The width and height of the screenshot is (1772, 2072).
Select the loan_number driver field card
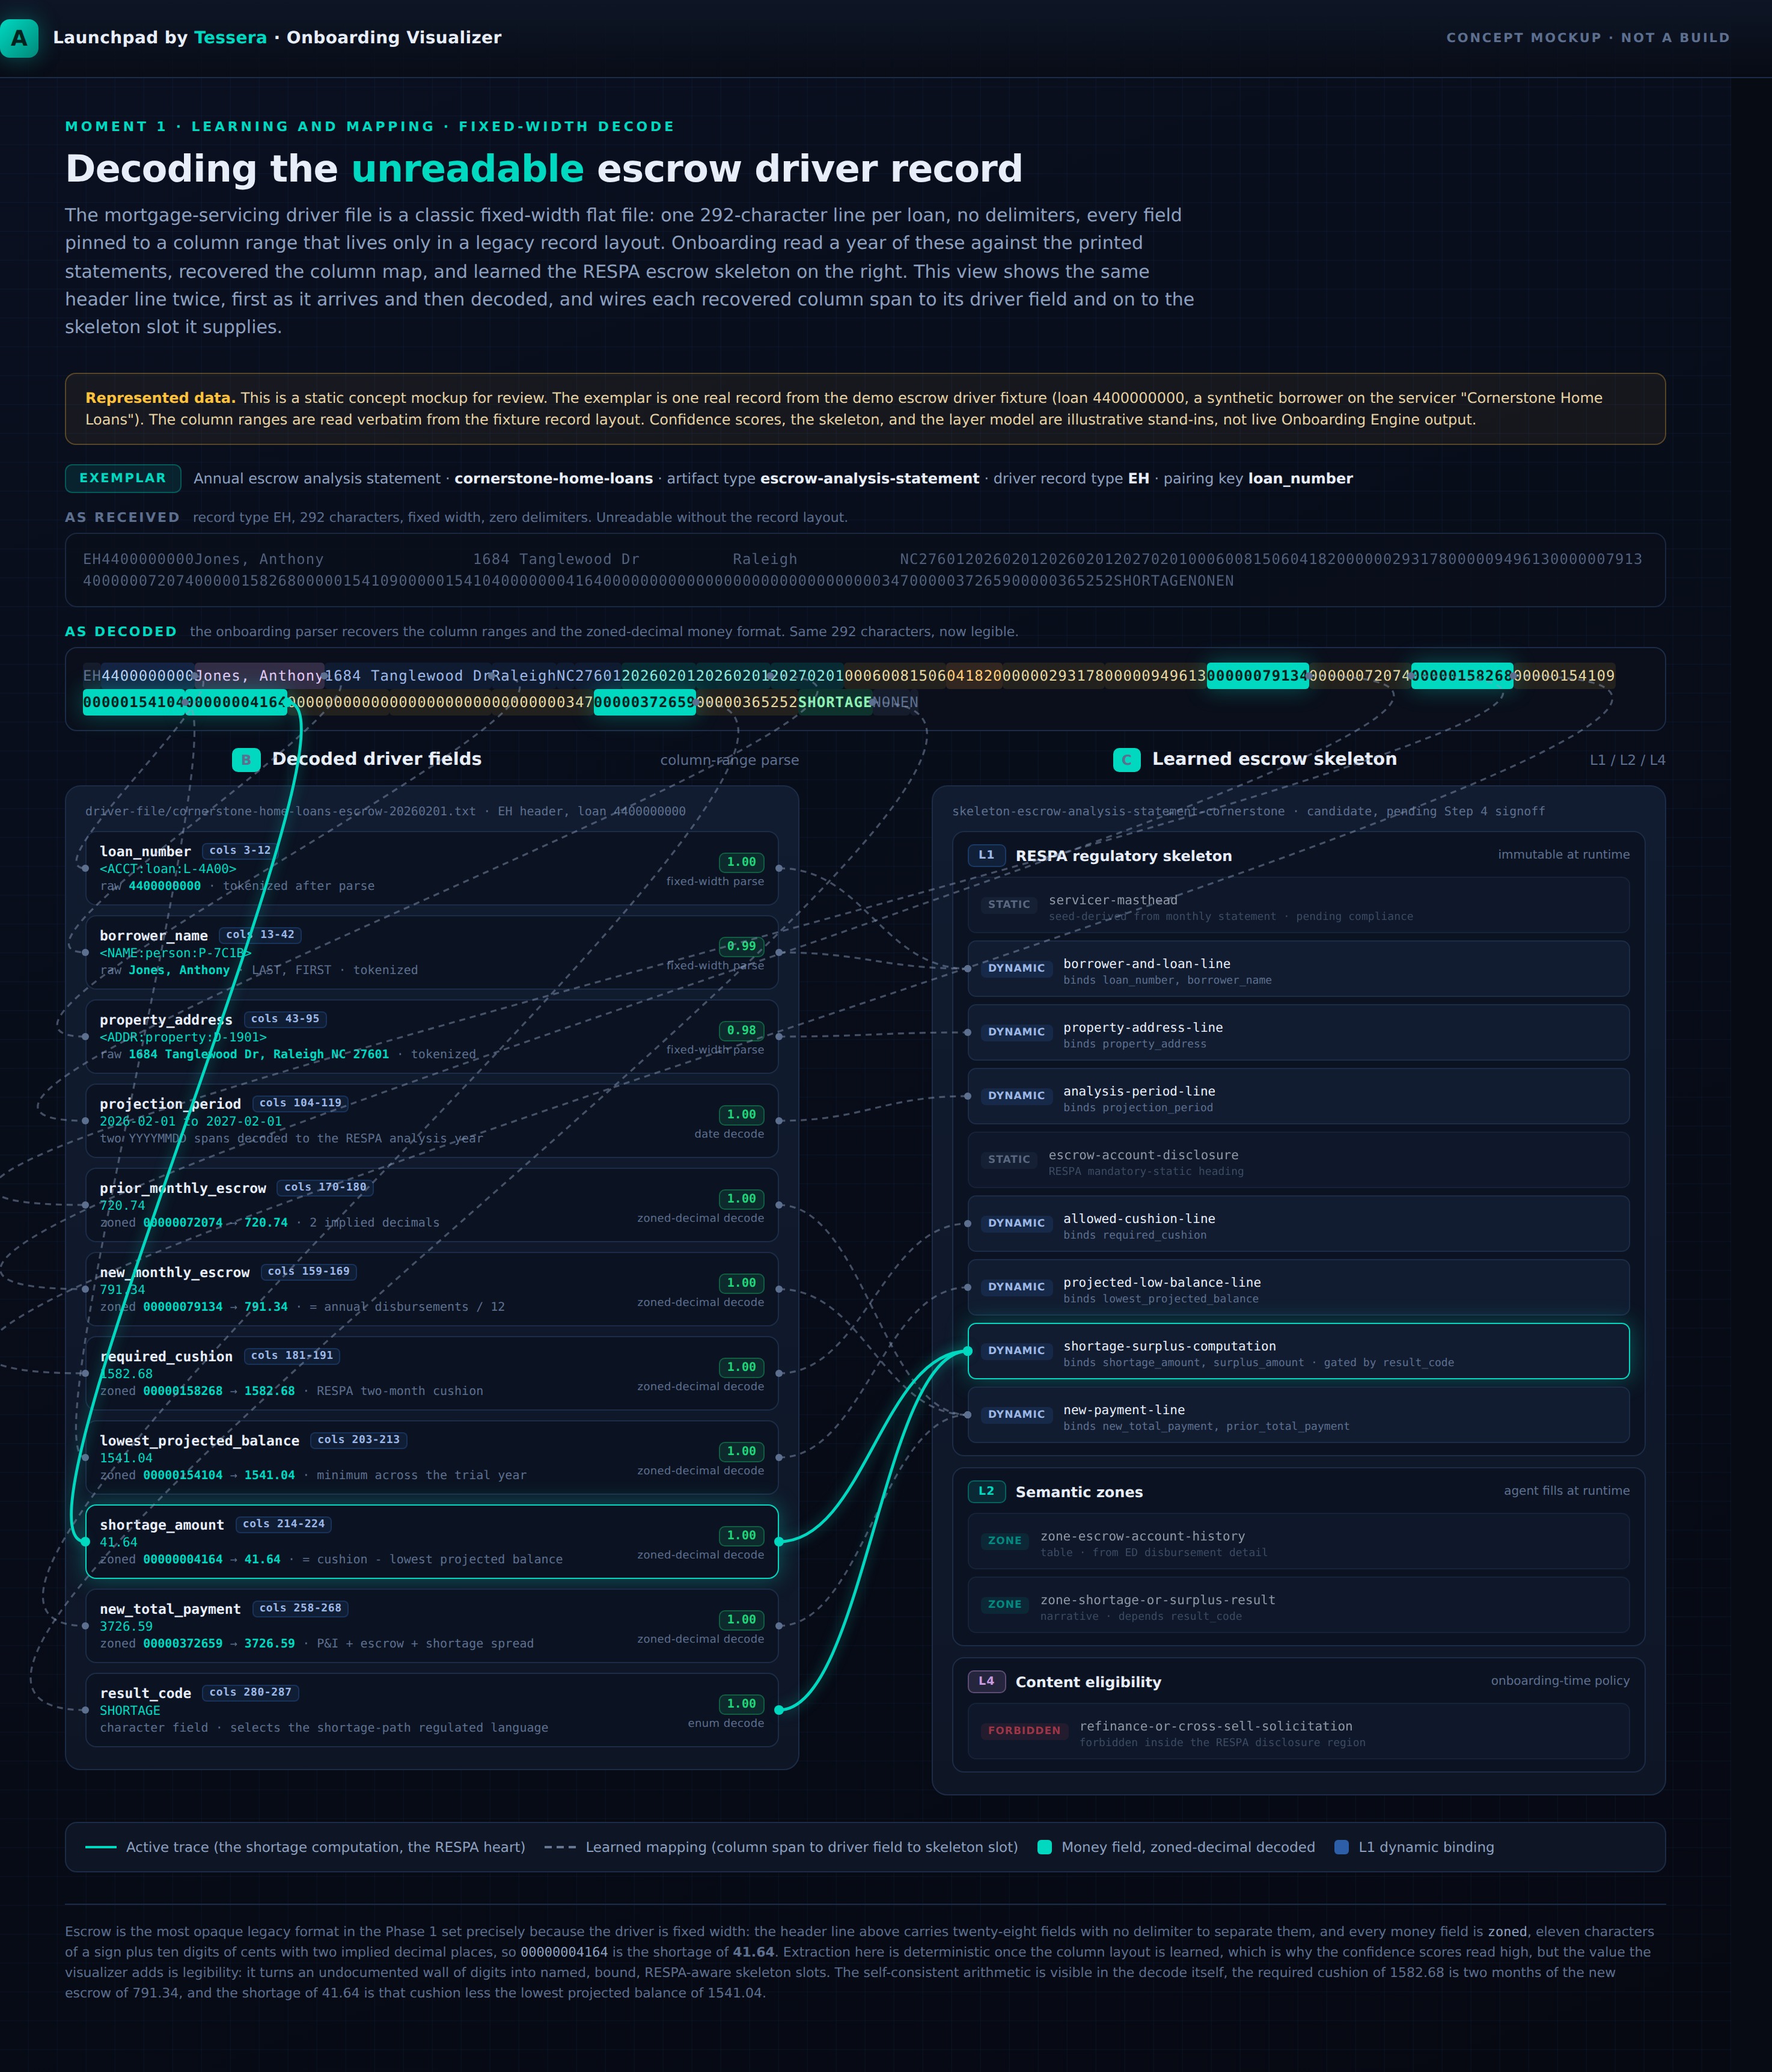432,868
